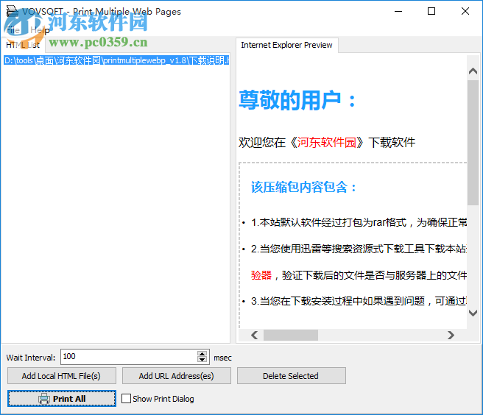Click Add Local HTML File(s)
The width and height of the screenshot is (483, 415).
point(62,375)
